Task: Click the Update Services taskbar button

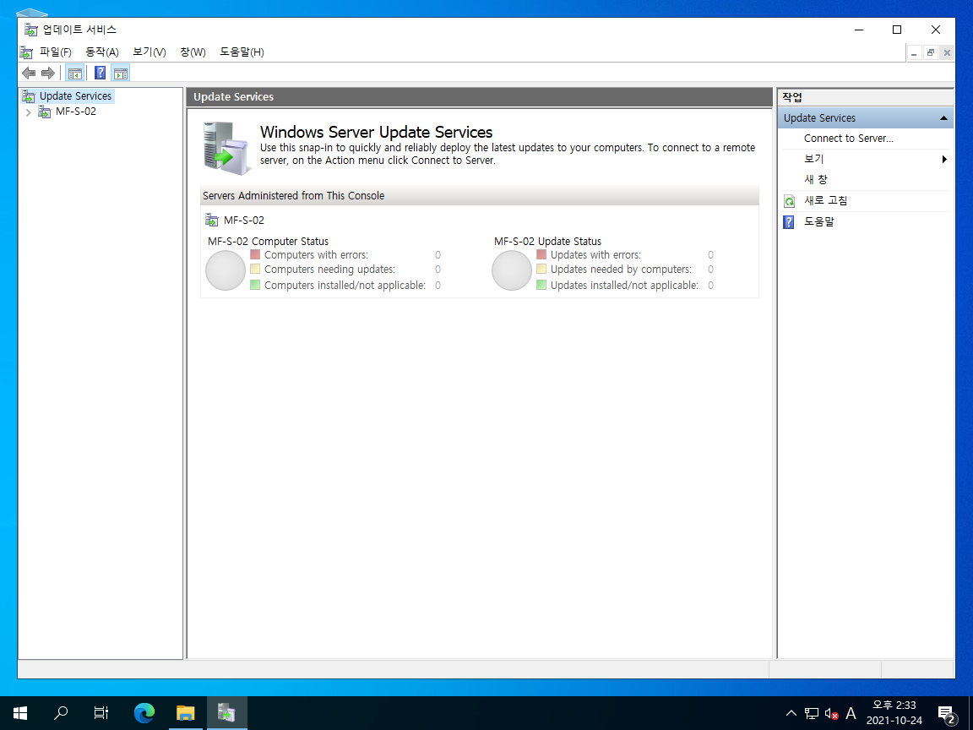Action: coord(226,713)
